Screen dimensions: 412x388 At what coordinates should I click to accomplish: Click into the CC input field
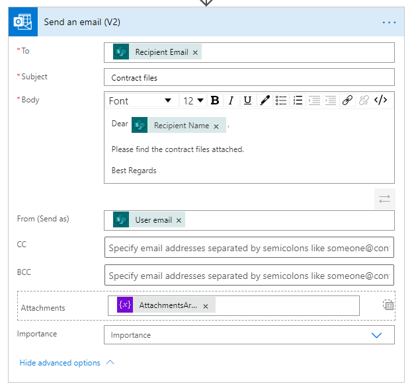click(x=249, y=247)
